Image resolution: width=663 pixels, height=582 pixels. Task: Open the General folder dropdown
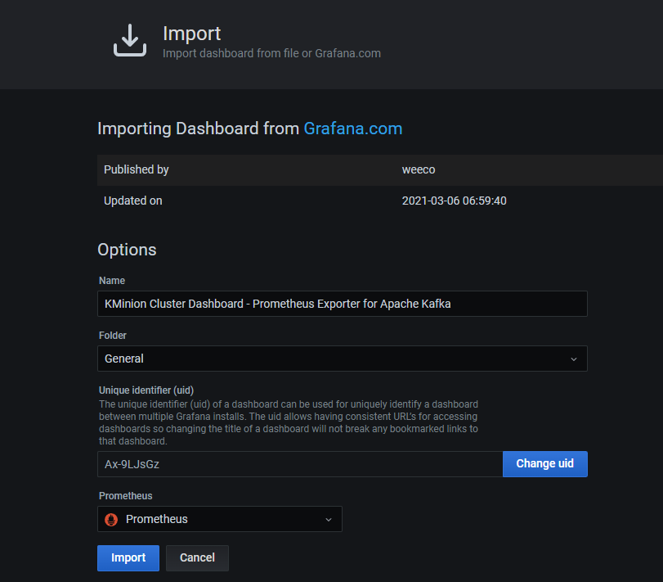coord(342,359)
